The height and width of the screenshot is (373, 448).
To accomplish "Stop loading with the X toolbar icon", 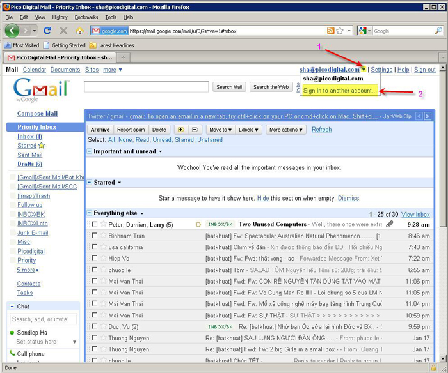I will coord(63,31).
